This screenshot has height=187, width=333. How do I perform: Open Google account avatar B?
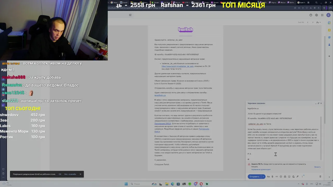[x=329, y=15]
